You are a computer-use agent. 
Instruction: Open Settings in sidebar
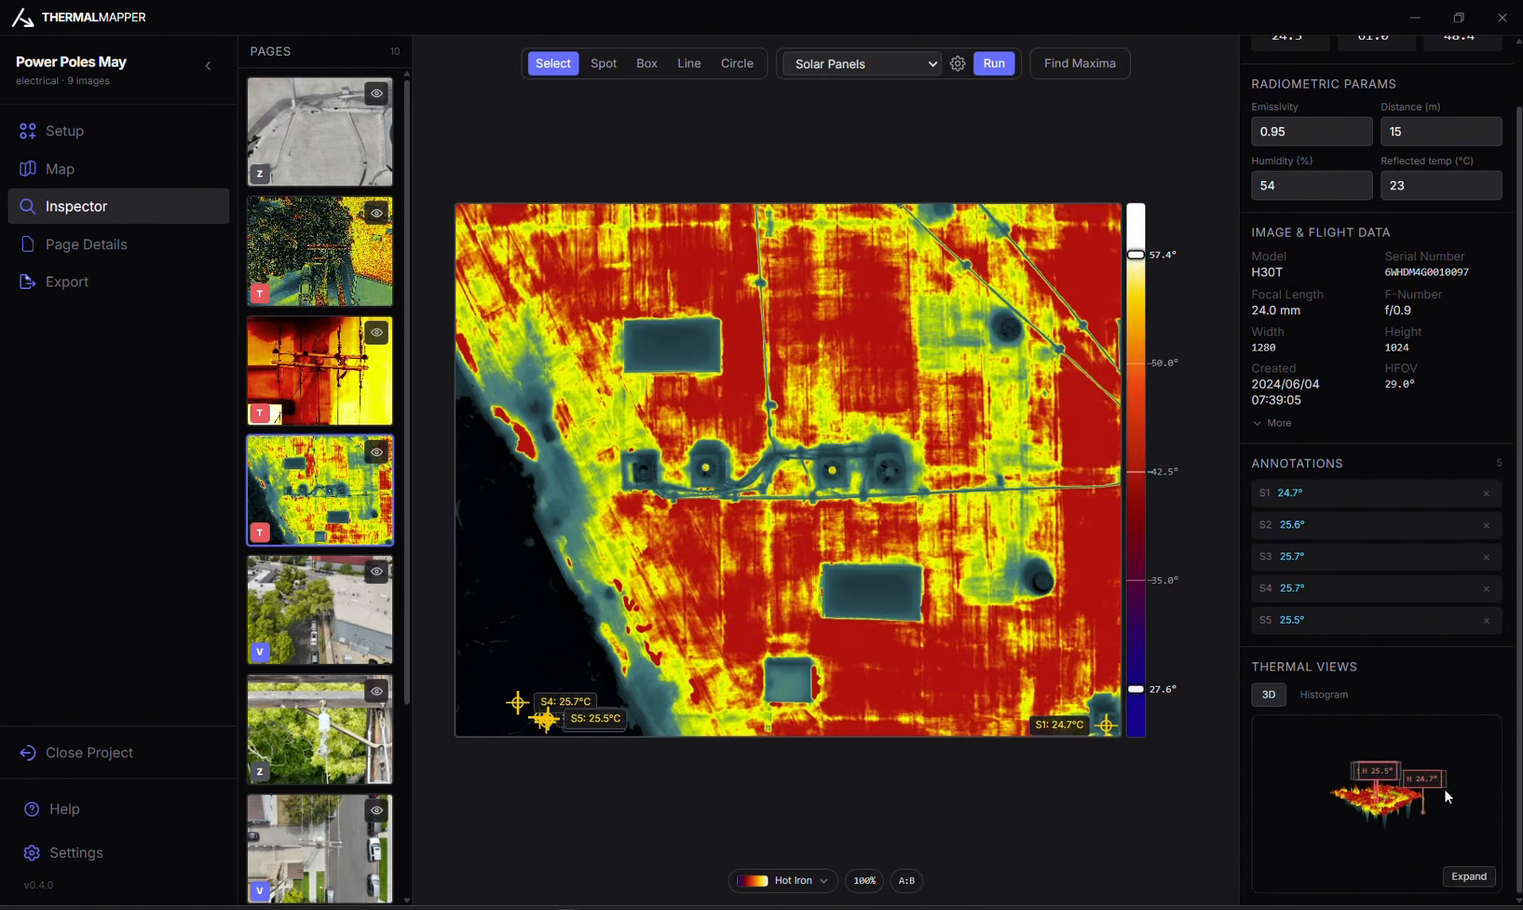[x=118, y=853]
